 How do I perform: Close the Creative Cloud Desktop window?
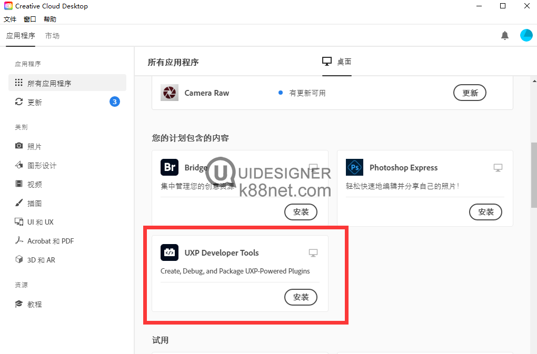tap(526, 6)
